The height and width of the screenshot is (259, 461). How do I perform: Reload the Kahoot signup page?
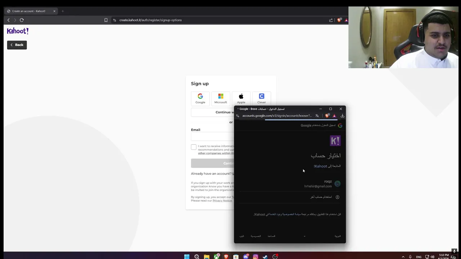22,20
